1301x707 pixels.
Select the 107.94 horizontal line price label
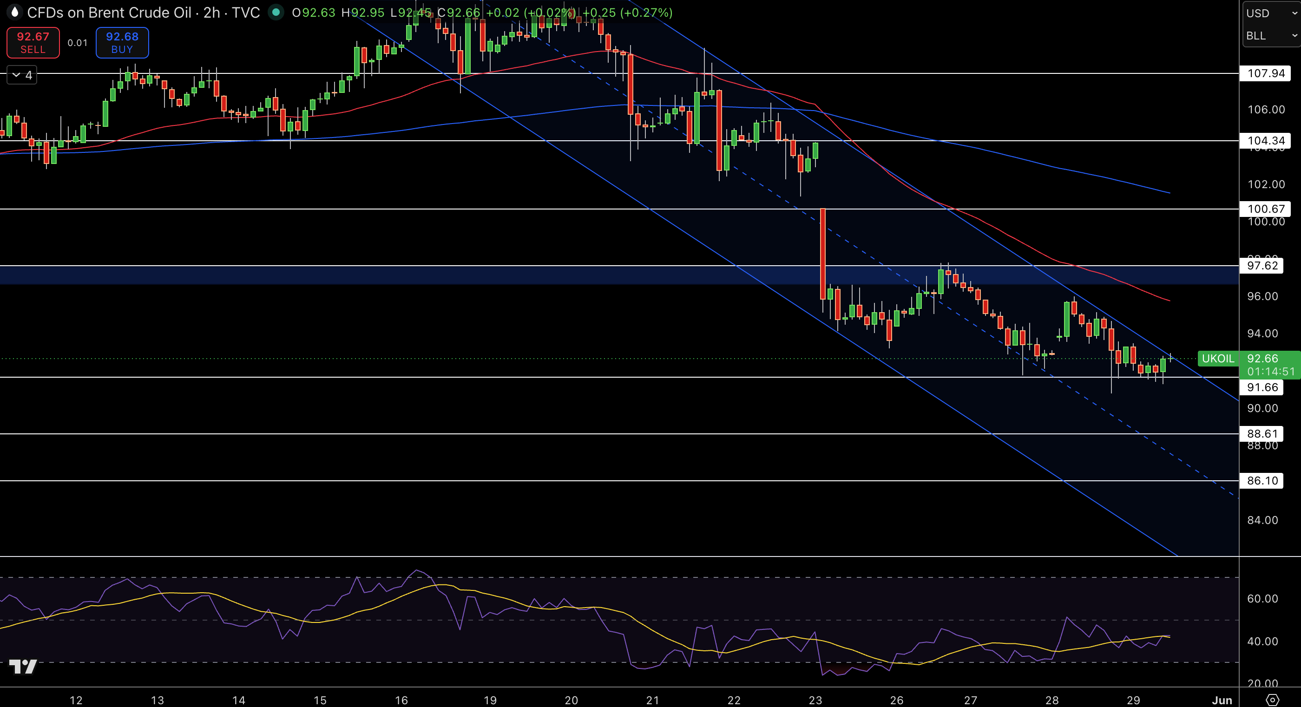coord(1266,73)
